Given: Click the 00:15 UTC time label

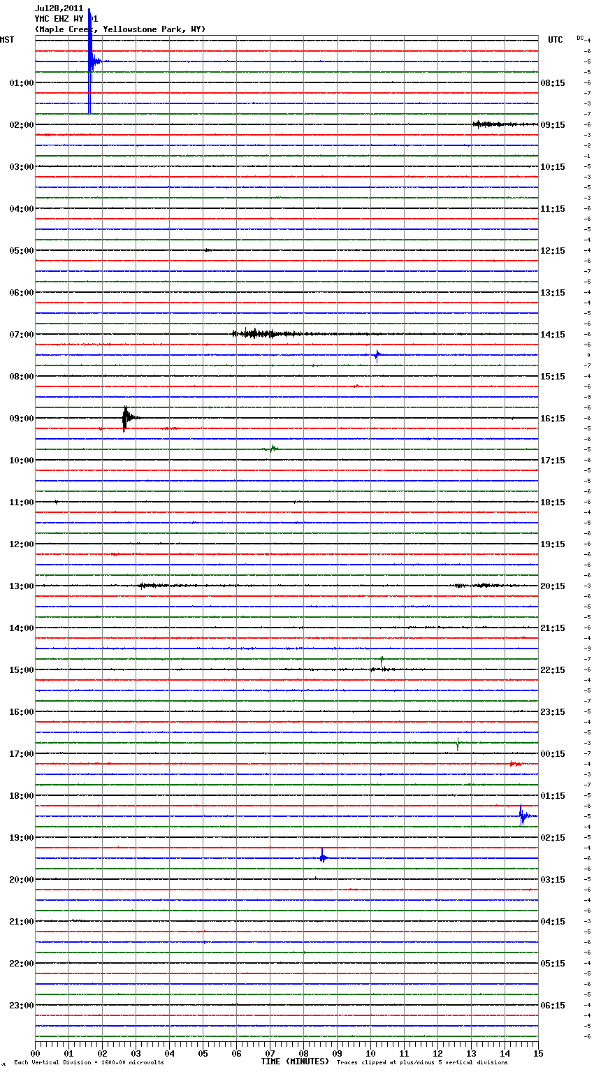Looking at the screenshot, I should point(553,753).
